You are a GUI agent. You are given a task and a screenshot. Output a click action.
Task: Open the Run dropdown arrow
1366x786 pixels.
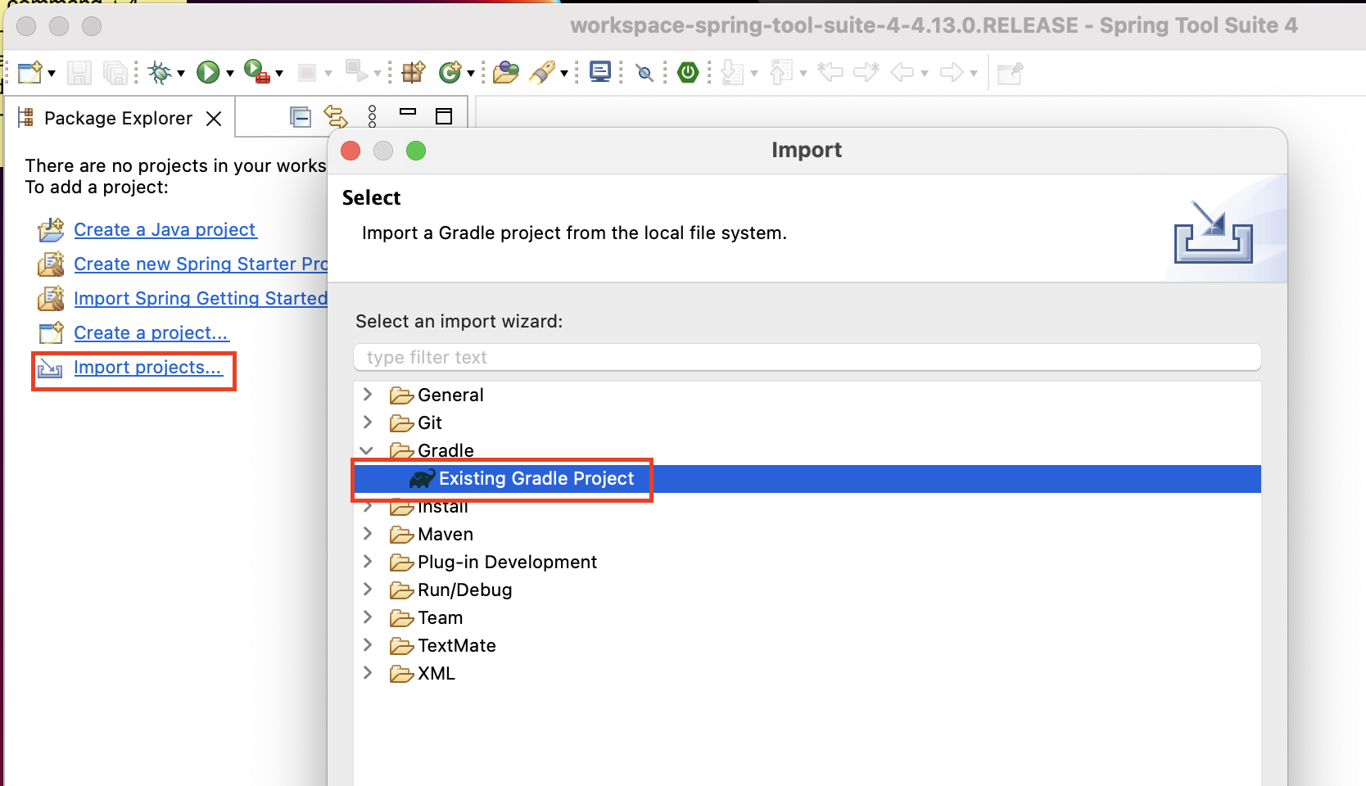[230, 74]
